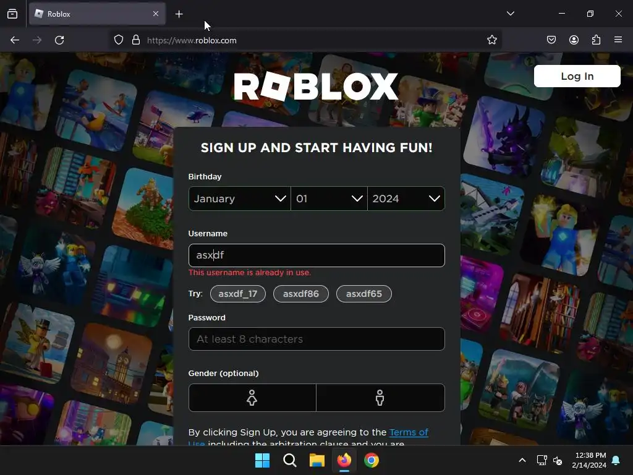Click the "Gender (optional)" label
This screenshot has height=475, width=633.
(223, 373)
